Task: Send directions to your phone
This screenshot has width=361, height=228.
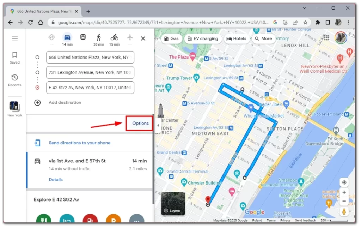Action: pos(79,143)
